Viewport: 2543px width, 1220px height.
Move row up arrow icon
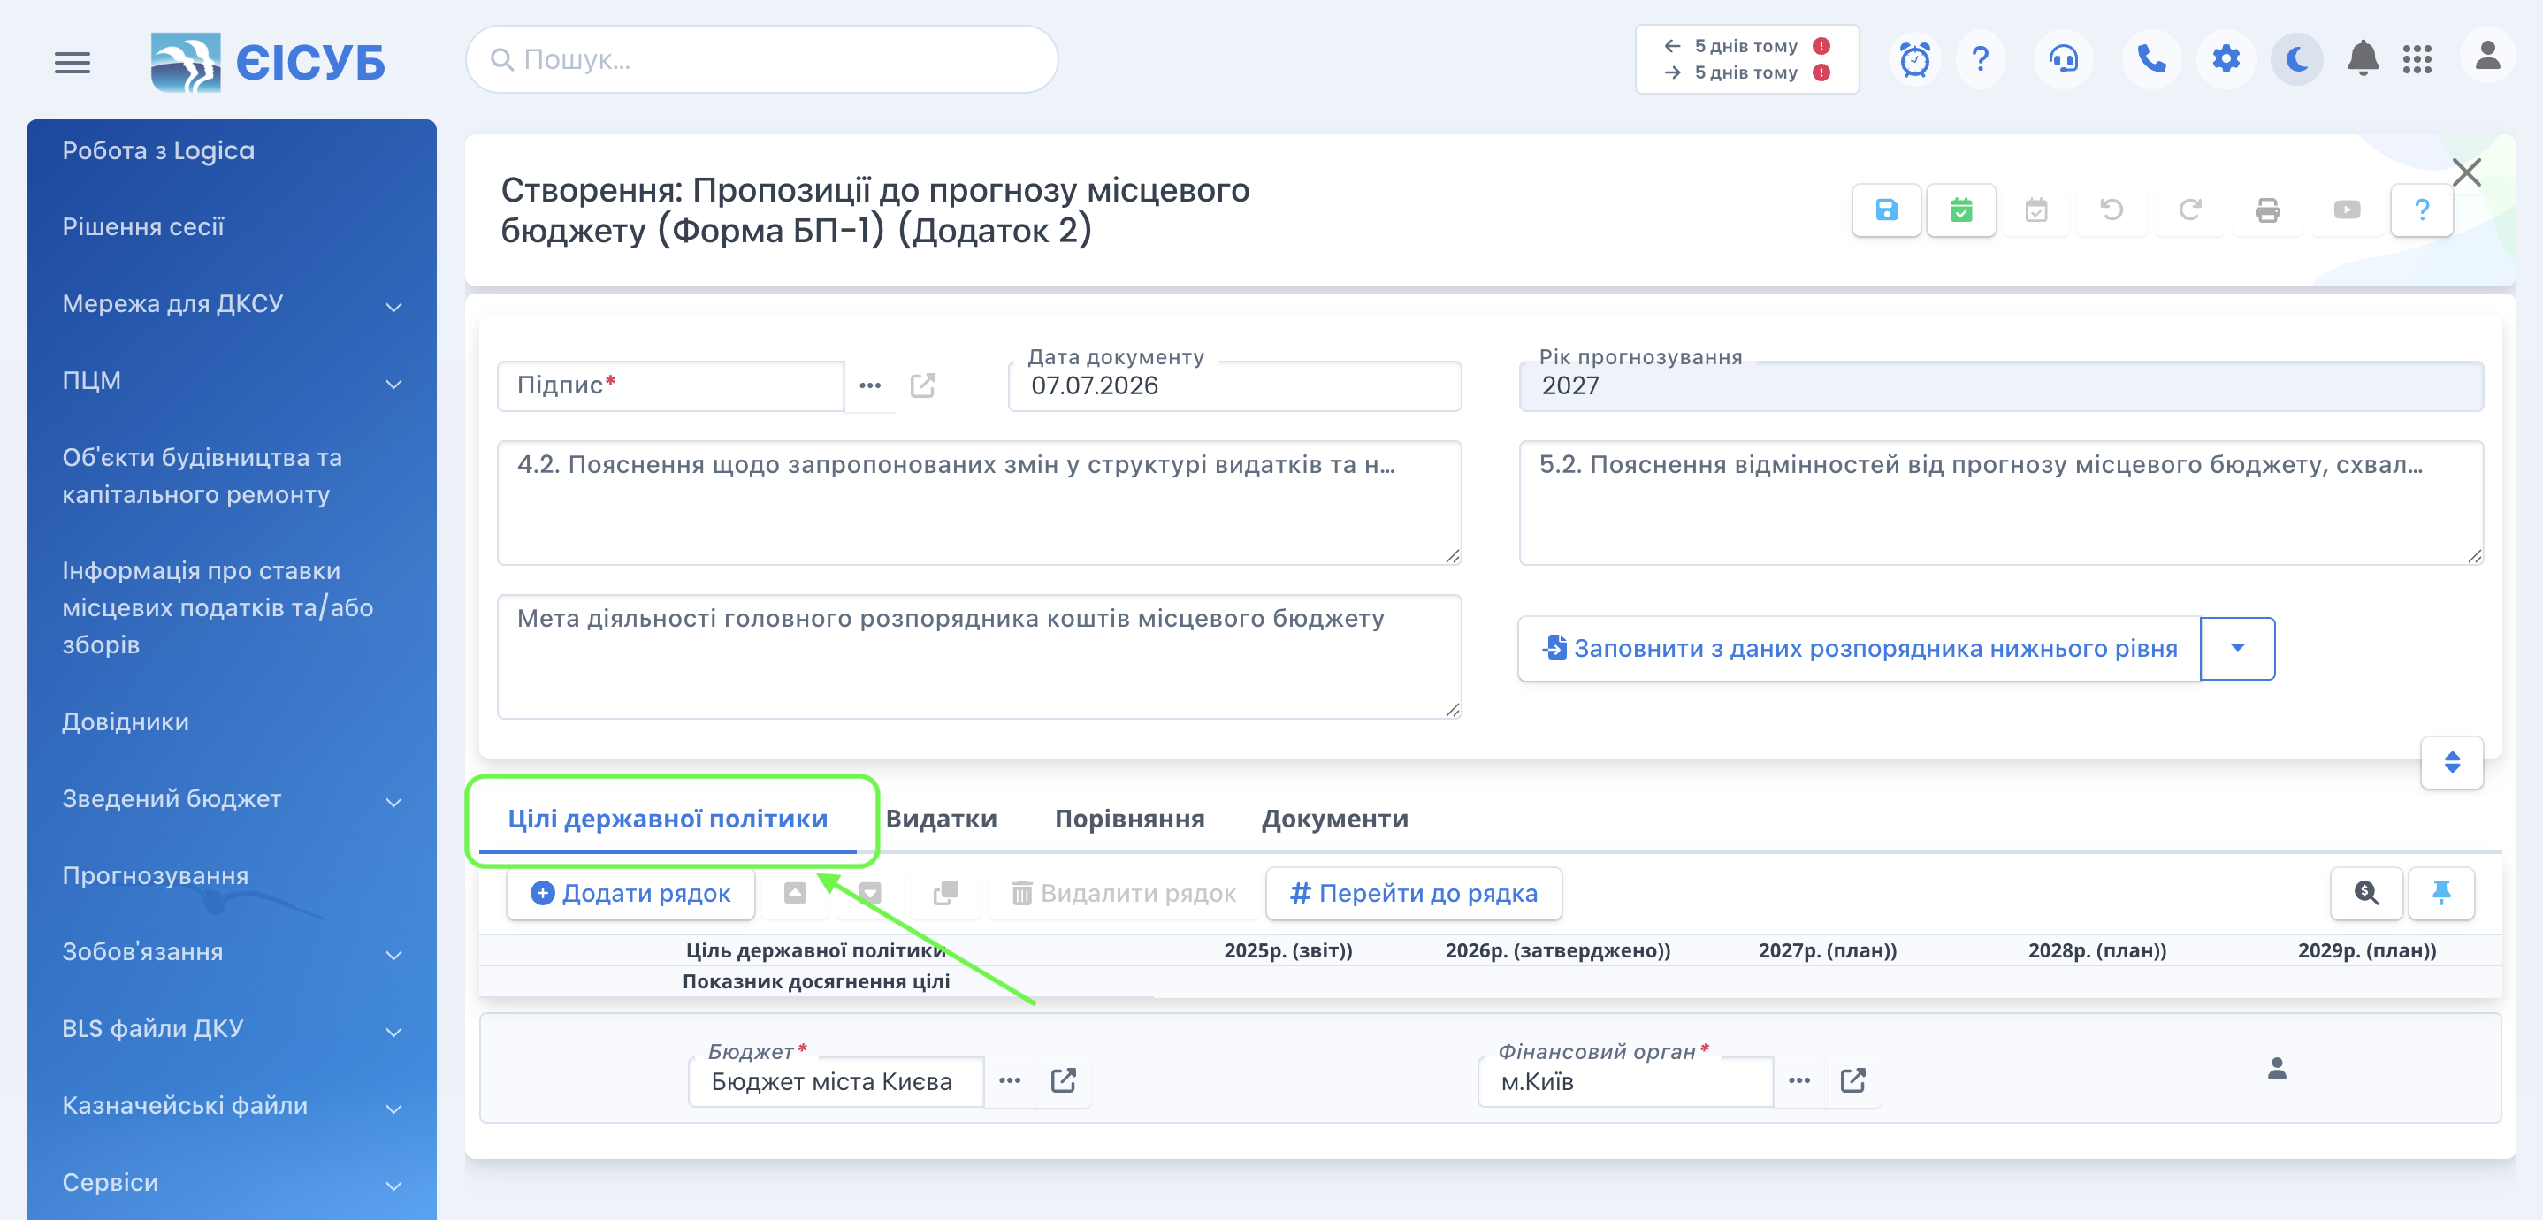pyautogui.click(x=795, y=893)
